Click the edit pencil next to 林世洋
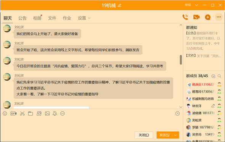225x142 pixels. [213, 106]
